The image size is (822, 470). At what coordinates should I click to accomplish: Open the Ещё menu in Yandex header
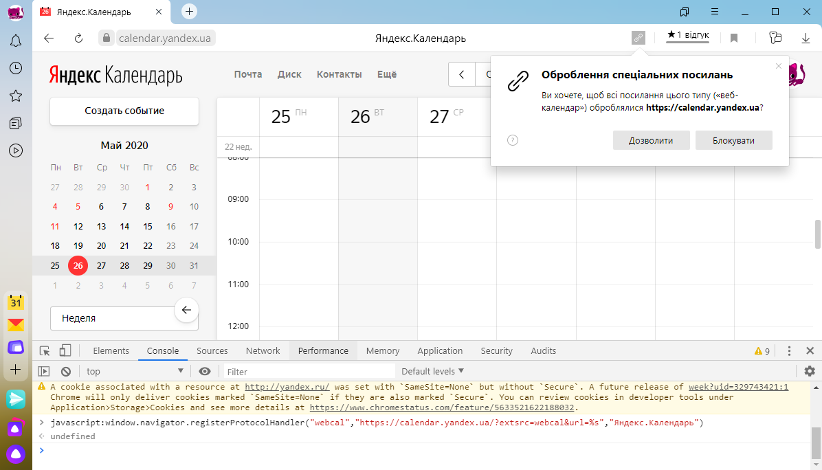[x=387, y=74]
